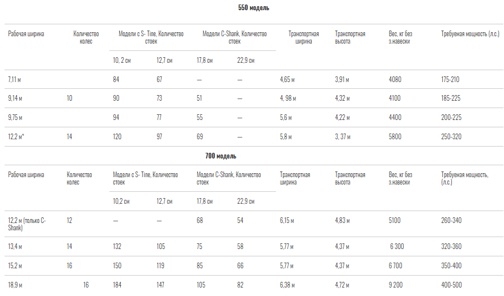The image size is (504, 296).
Task: Select the 6,15 м transport width value
Action: point(287,221)
